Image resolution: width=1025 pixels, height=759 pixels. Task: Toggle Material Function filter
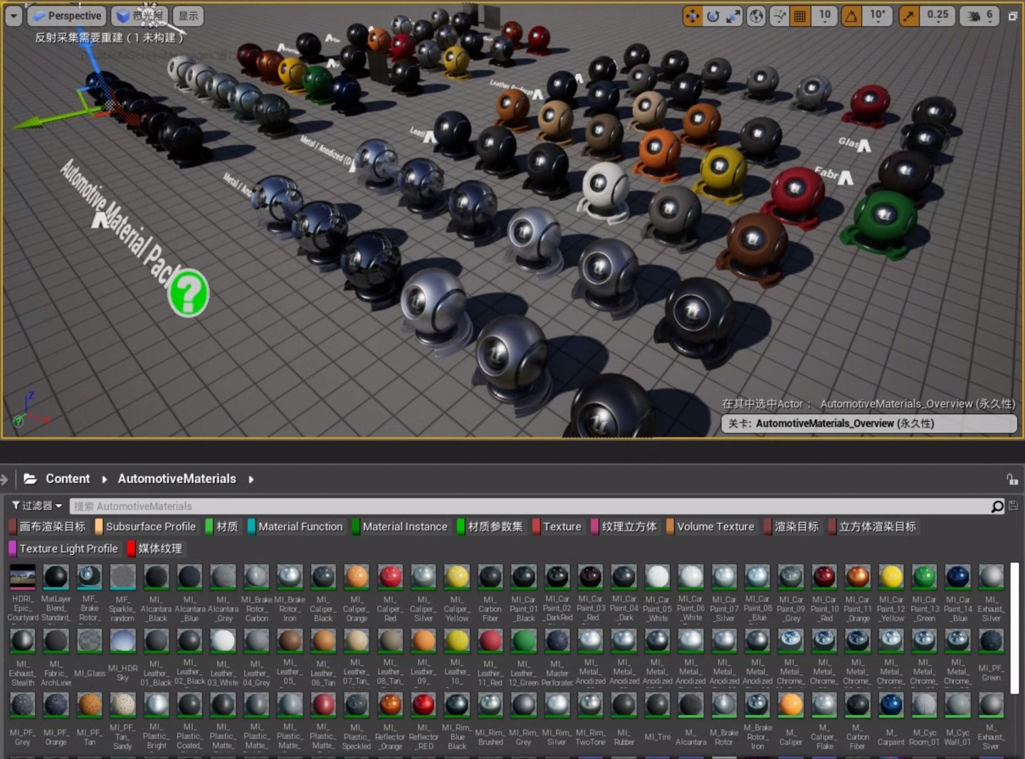pos(295,526)
